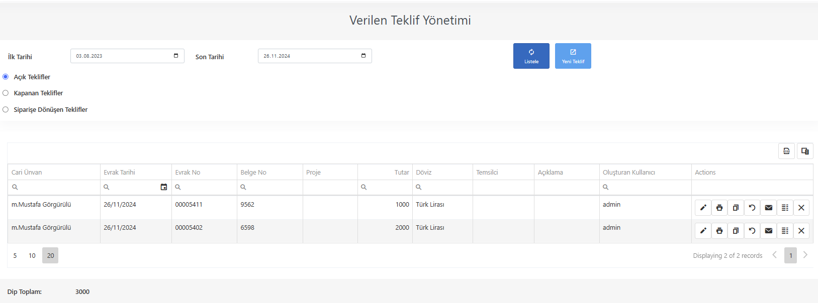This screenshot has height=303, width=818.
Task: Revert the 2000 Türk Lirası offer
Action: pyautogui.click(x=752, y=231)
